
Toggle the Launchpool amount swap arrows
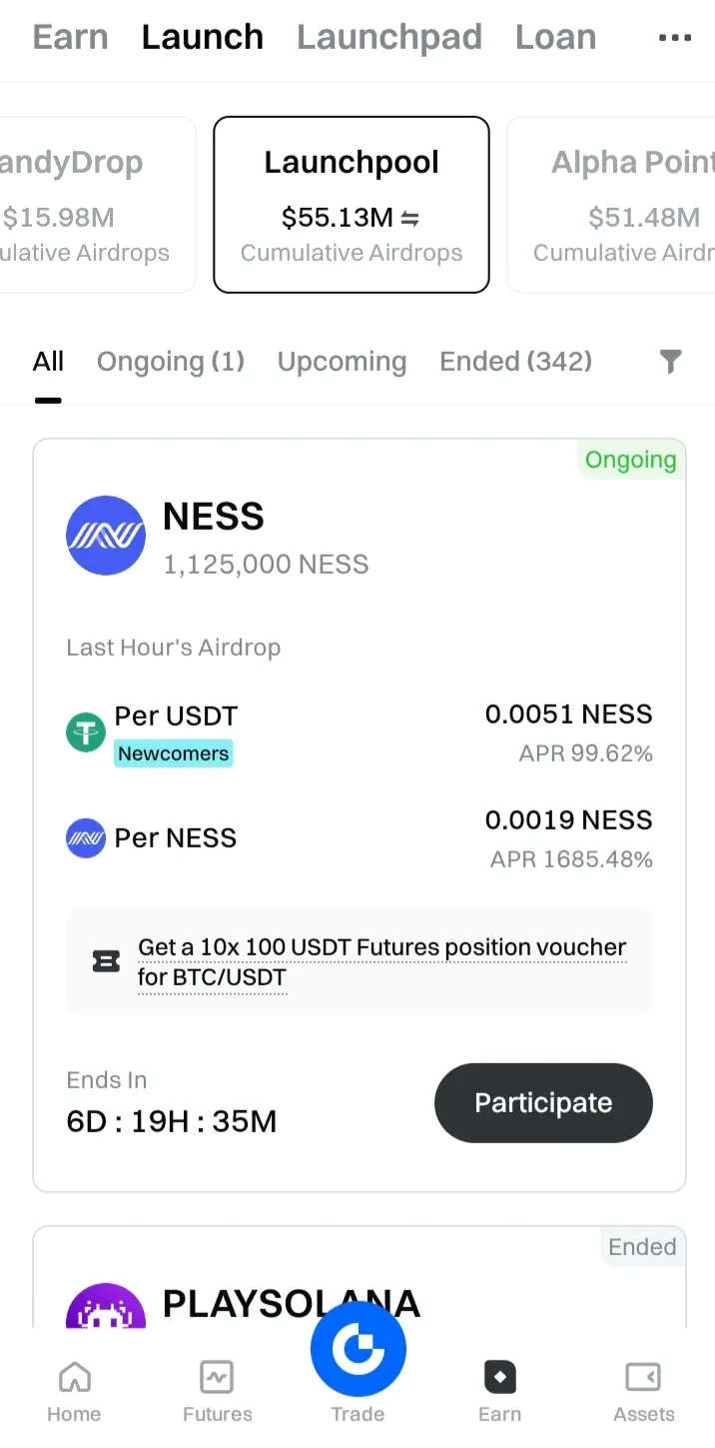(409, 218)
